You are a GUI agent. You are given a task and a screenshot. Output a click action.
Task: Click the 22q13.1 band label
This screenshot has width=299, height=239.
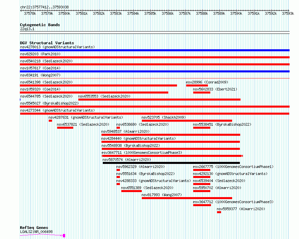pyautogui.click(x=27, y=29)
